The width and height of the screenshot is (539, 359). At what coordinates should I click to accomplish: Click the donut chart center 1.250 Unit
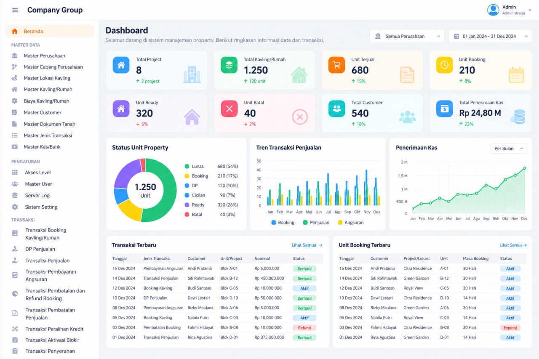(x=145, y=190)
